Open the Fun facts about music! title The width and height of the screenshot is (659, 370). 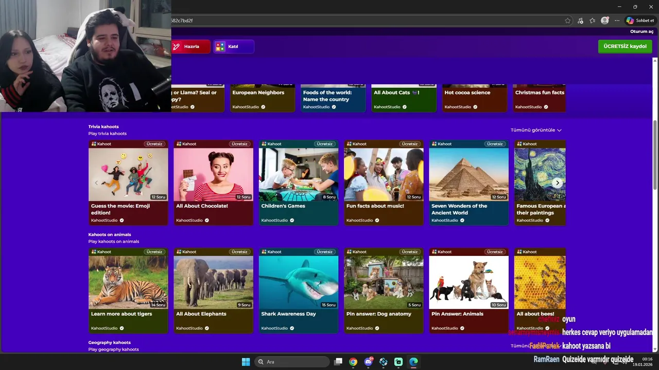pyautogui.click(x=375, y=206)
